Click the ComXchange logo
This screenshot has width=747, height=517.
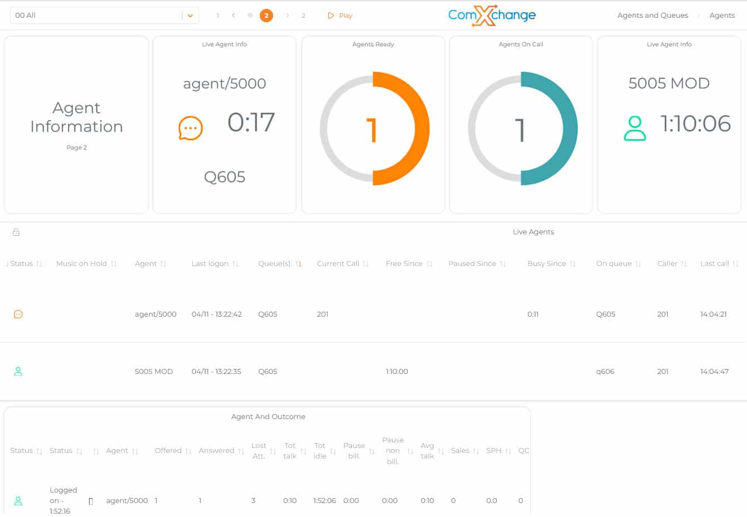coord(492,16)
